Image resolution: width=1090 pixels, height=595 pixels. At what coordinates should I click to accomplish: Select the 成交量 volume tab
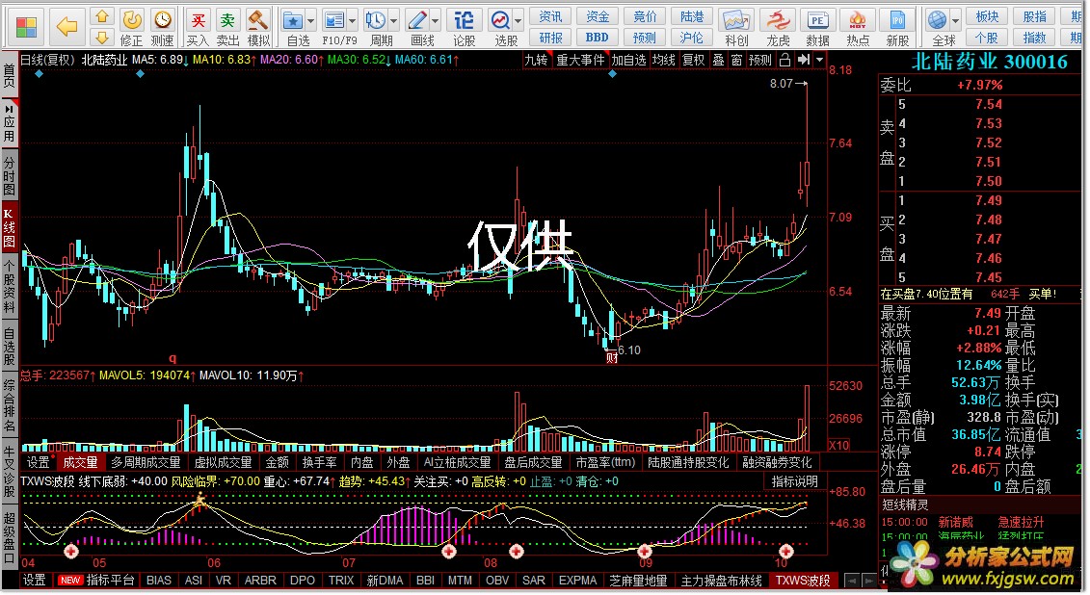[81, 462]
